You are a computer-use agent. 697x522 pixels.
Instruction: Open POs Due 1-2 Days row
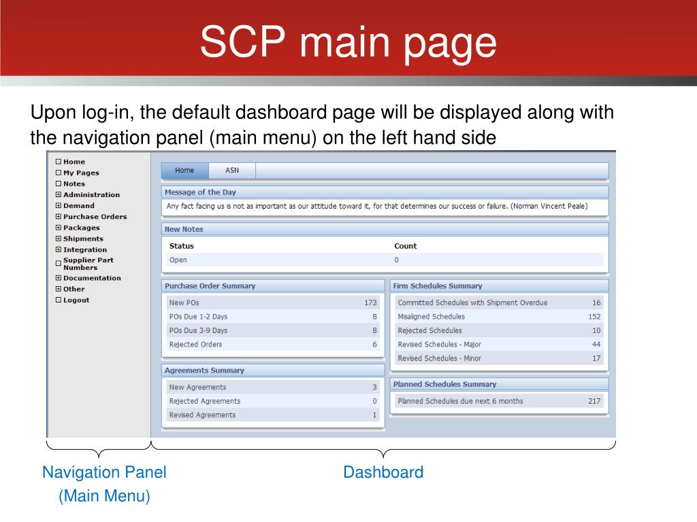pyautogui.click(x=272, y=317)
